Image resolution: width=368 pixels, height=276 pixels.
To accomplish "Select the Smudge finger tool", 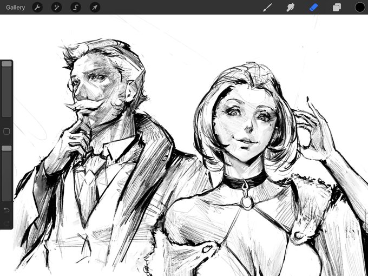I will click(x=290, y=8).
